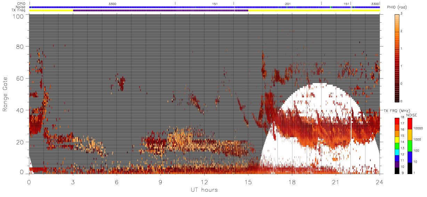Click the '10000' label in NOISE legend
This screenshot has width=427, height=197.
click(418, 129)
